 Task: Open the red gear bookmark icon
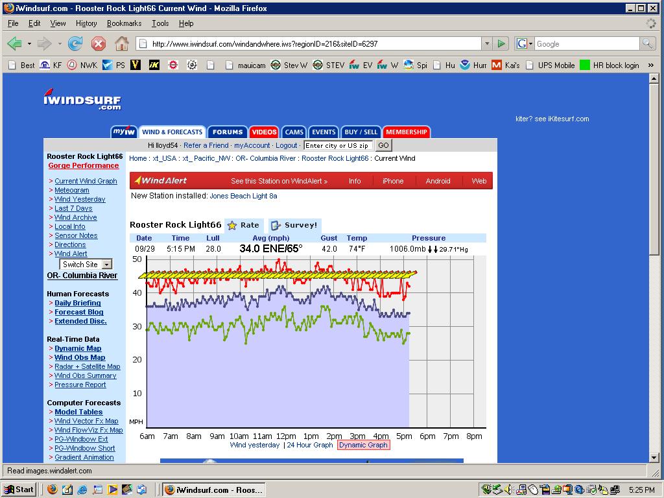(x=172, y=65)
